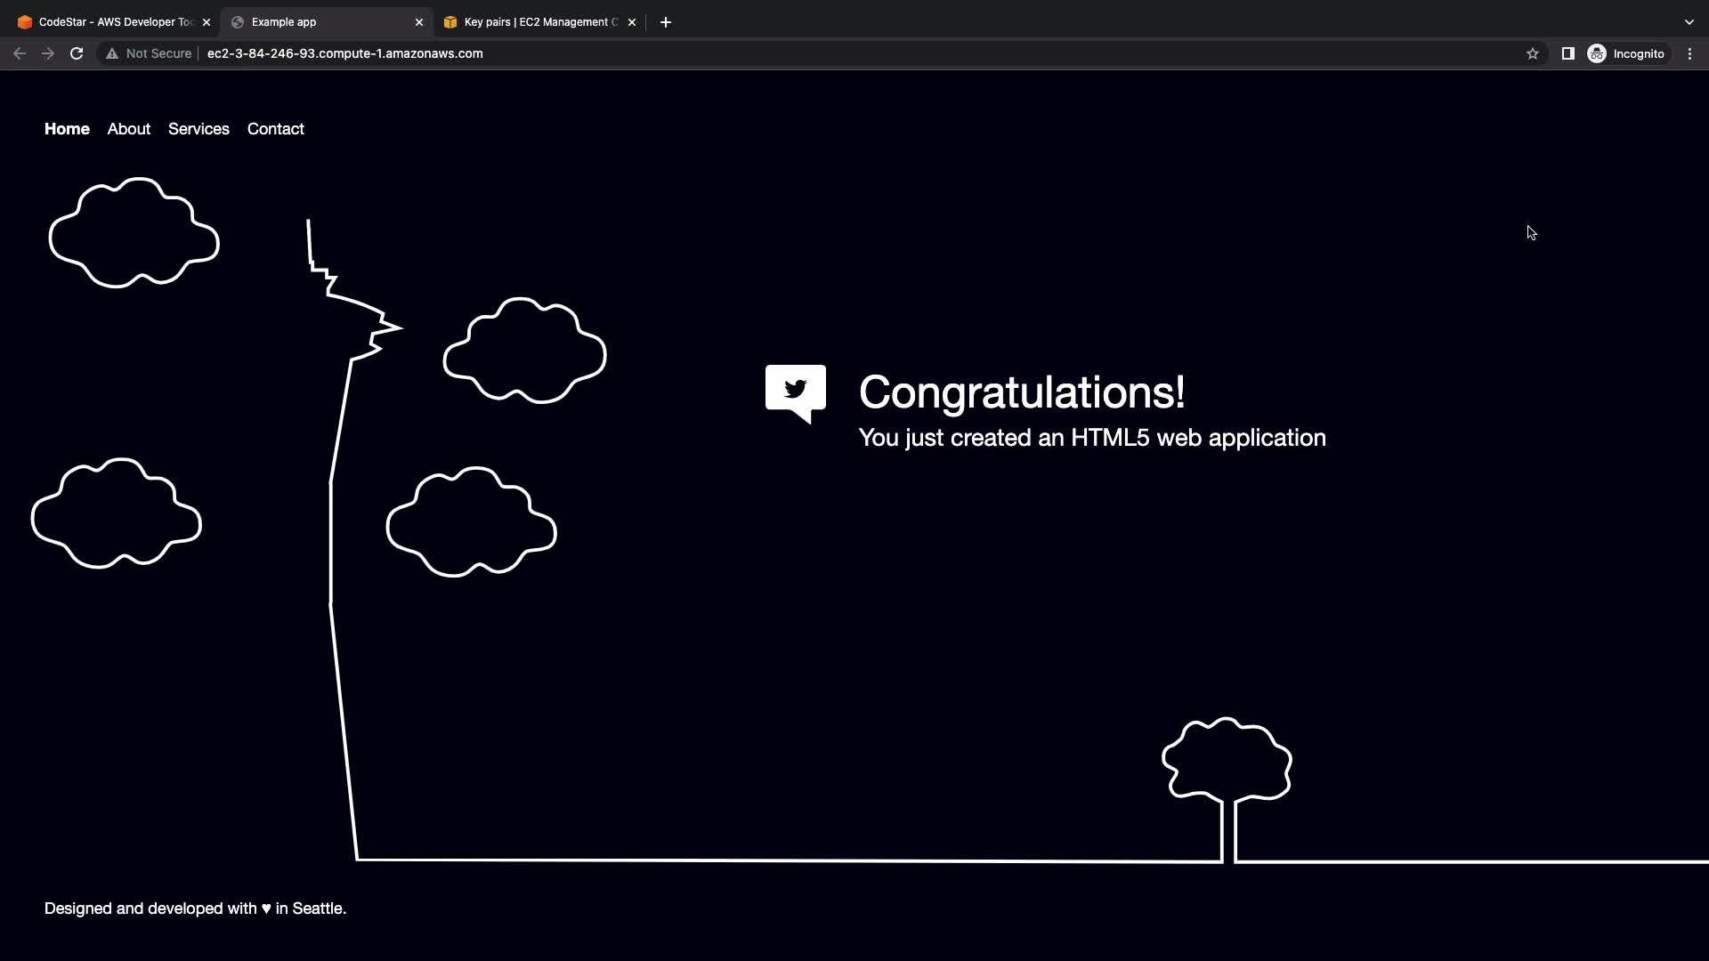Bookmark this page with the star icon
This screenshot has width=1709, height=961.
(1532, 53)
